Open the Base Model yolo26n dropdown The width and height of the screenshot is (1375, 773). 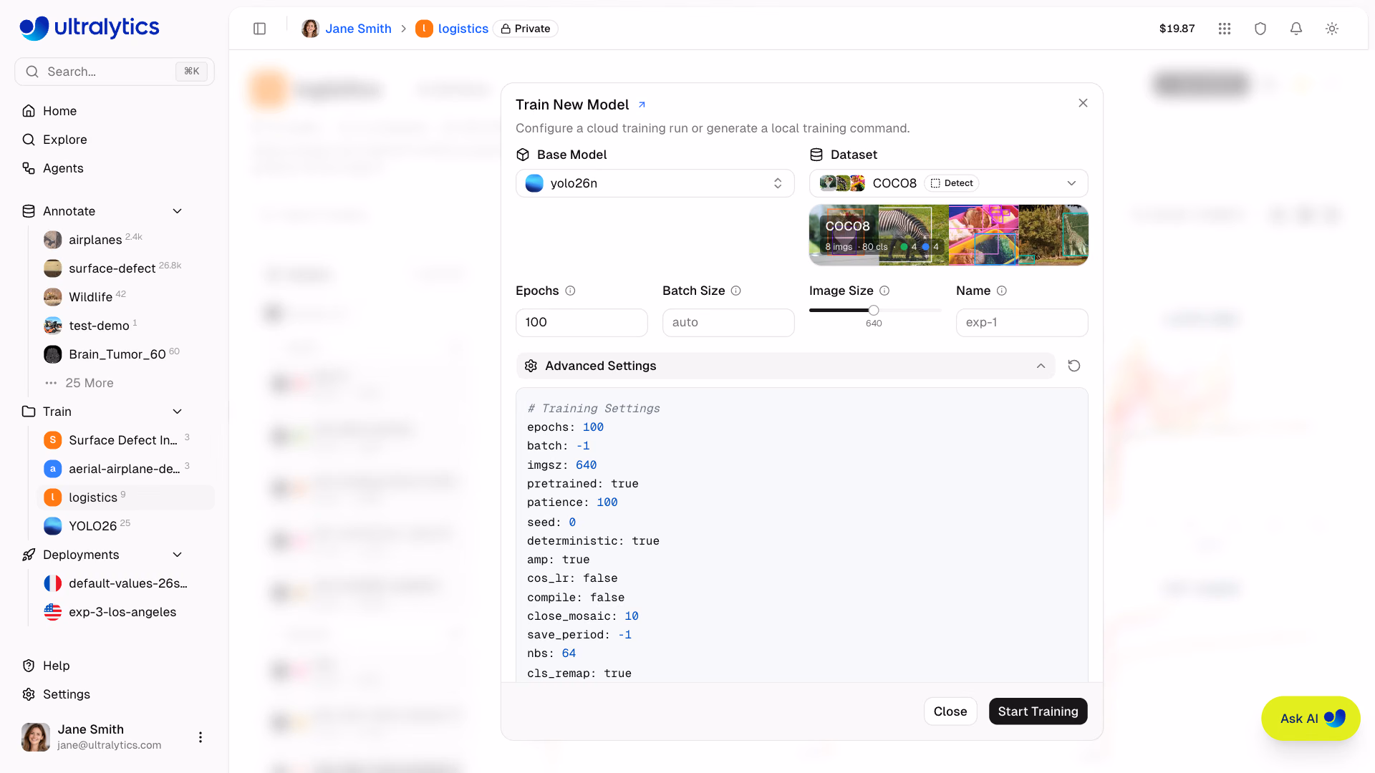[655, 183]
